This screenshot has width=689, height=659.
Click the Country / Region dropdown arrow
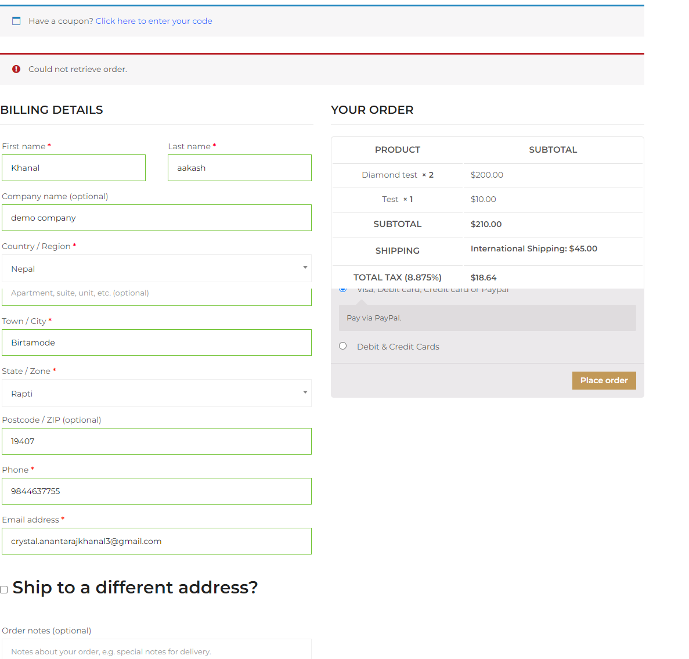tap(305, 267)
